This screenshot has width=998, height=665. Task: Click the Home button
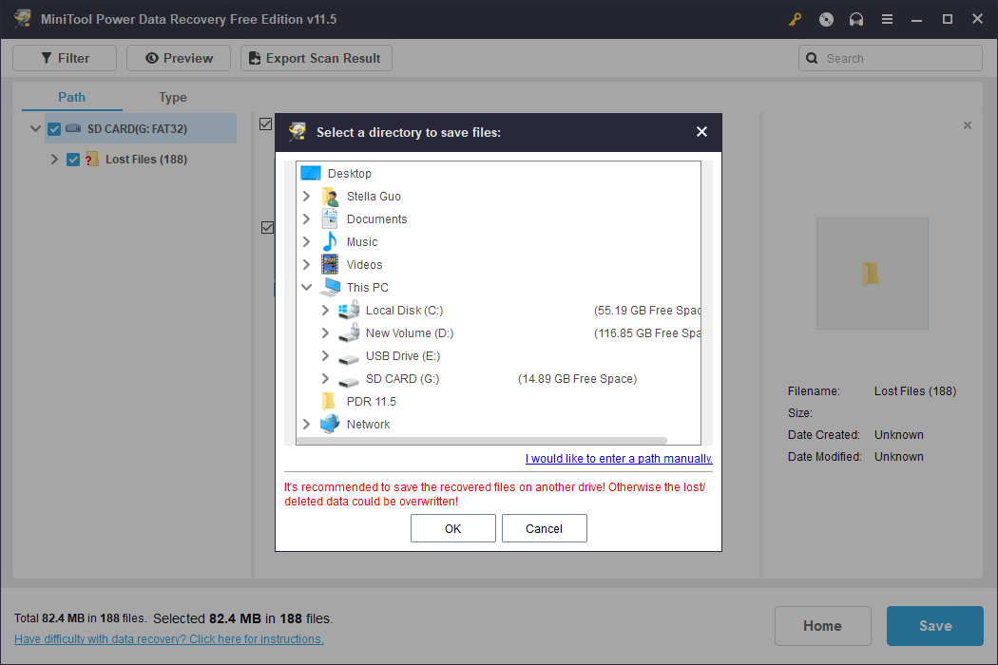click(x=822, y=625)
